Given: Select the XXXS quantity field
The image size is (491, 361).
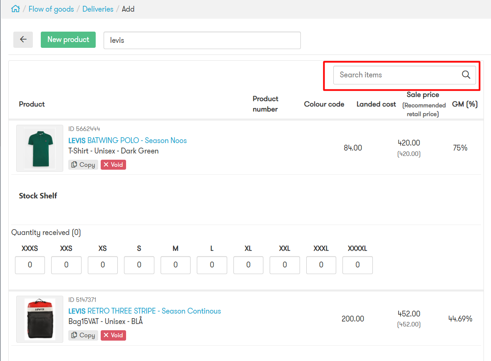Looking at the screenshot, I should (30, 265).
